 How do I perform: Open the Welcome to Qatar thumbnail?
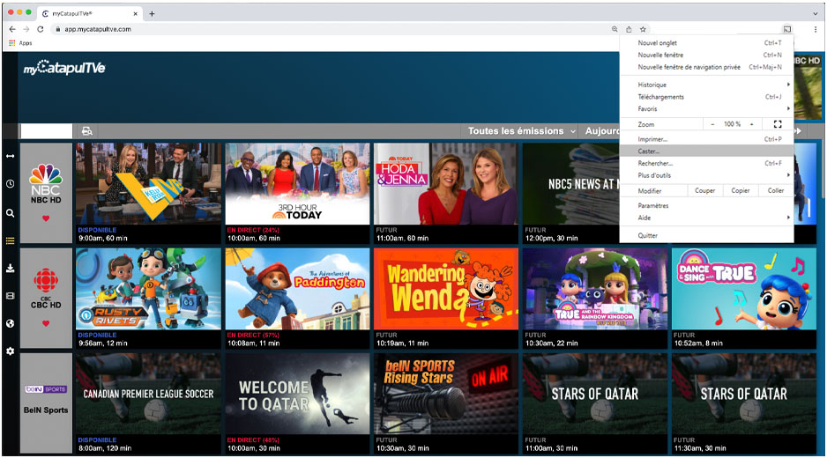(x=297, y=394)
